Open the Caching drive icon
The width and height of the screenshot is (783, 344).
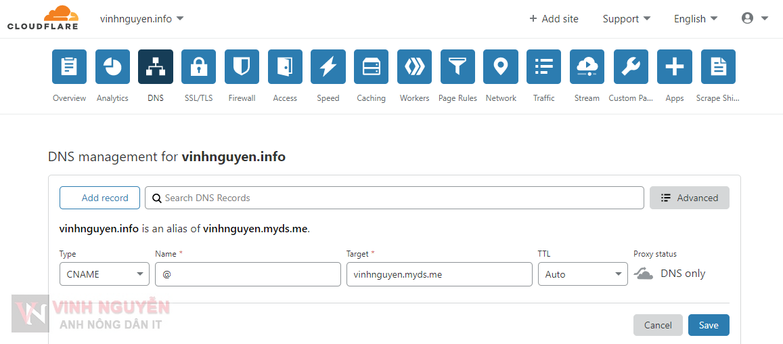372,66
